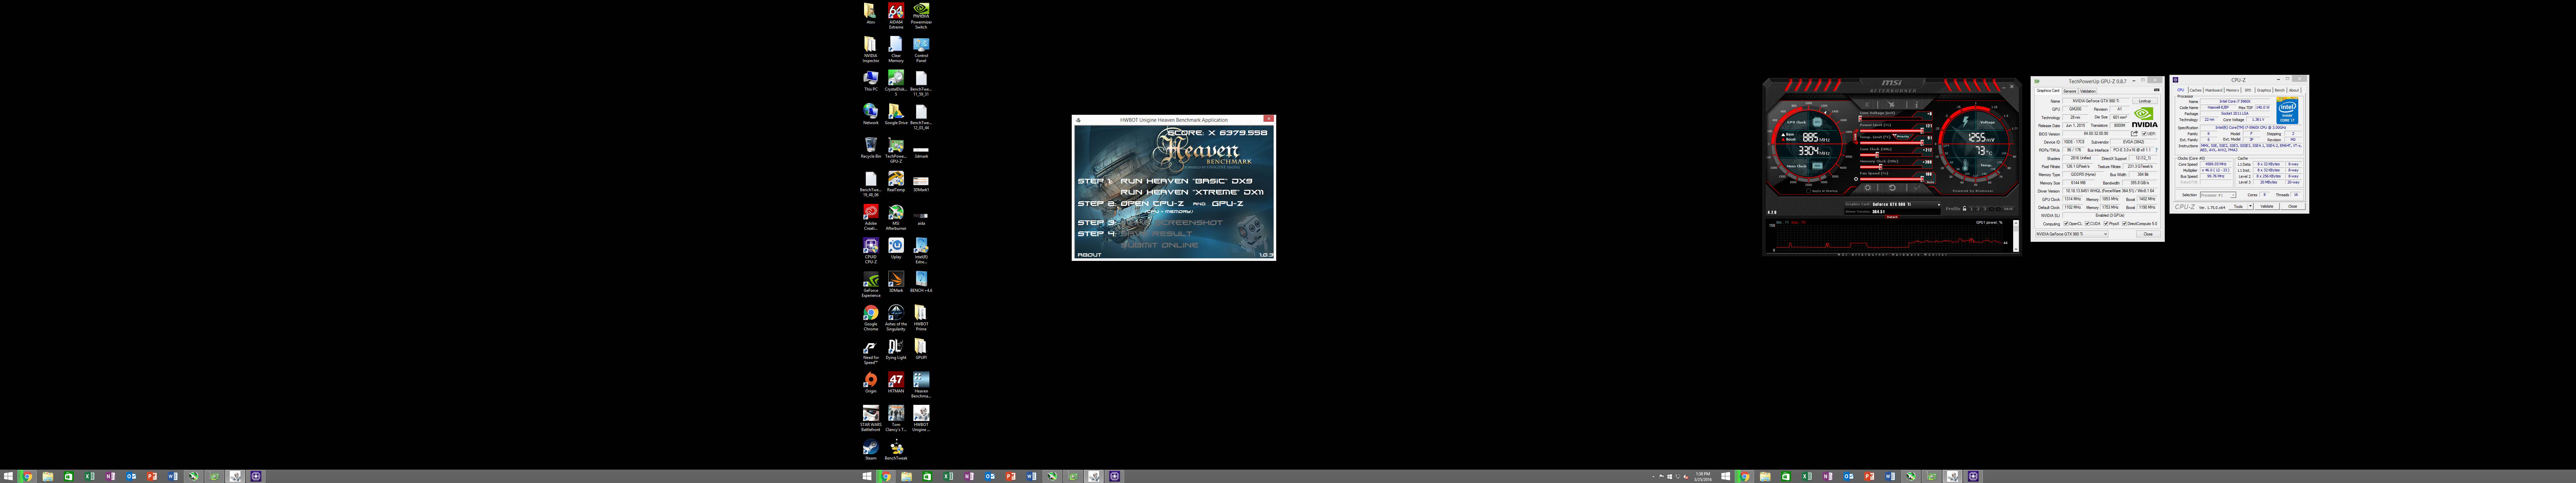
Task: Click Afterburner hardware monitor scrollbar
Action: click(x=2016, y=236)
